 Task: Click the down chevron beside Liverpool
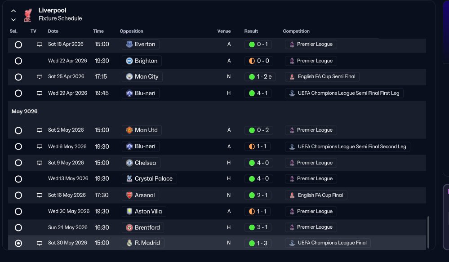[13, 20]
